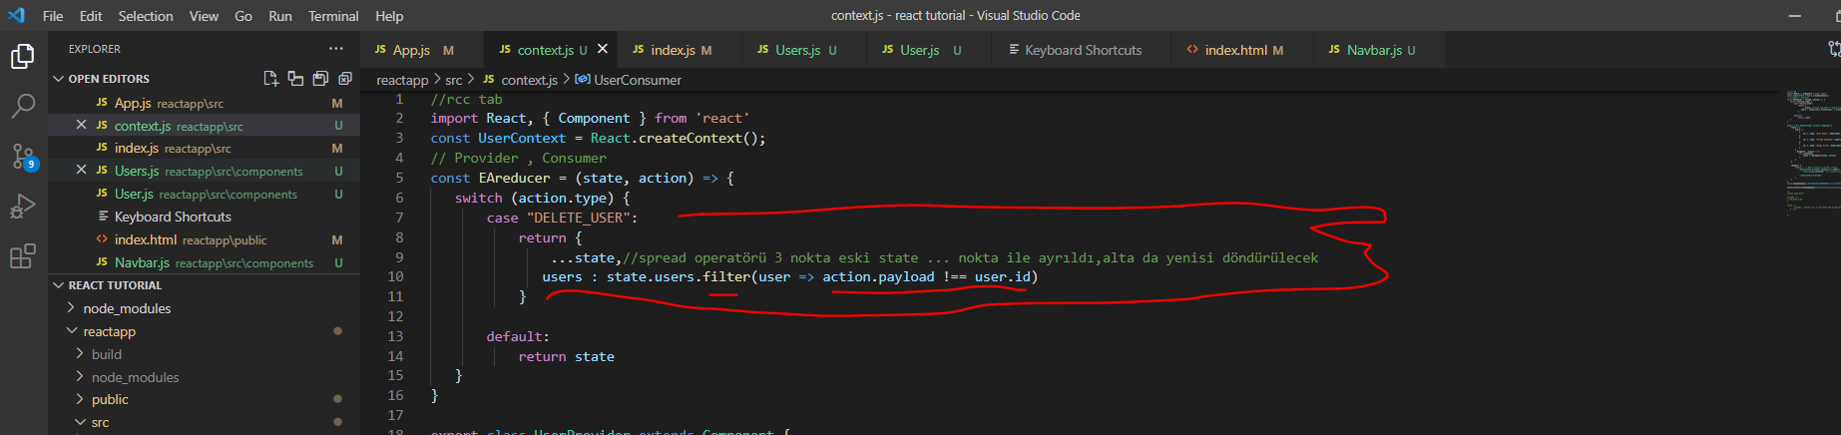The image size is (1841, 435).
Task: Collapse the reactapp folder
Action: 109,331
